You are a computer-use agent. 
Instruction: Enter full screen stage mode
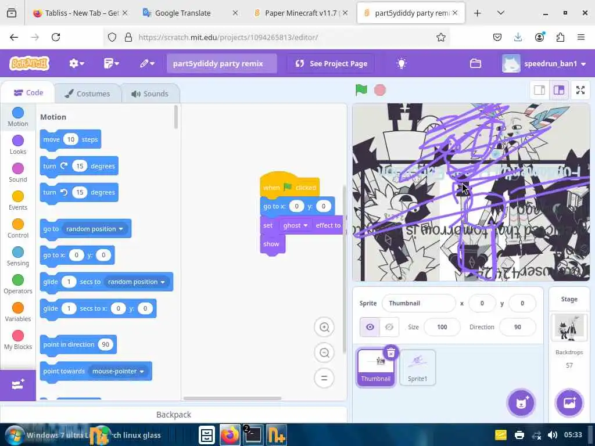pyautogui.click(x=580, y=90)
